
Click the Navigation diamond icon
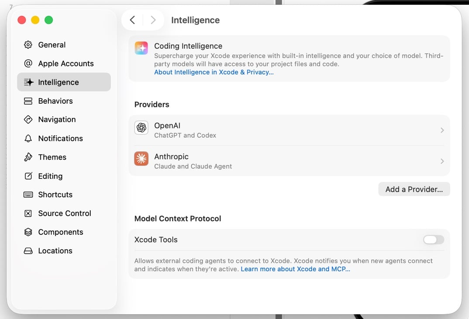[28, 119]
